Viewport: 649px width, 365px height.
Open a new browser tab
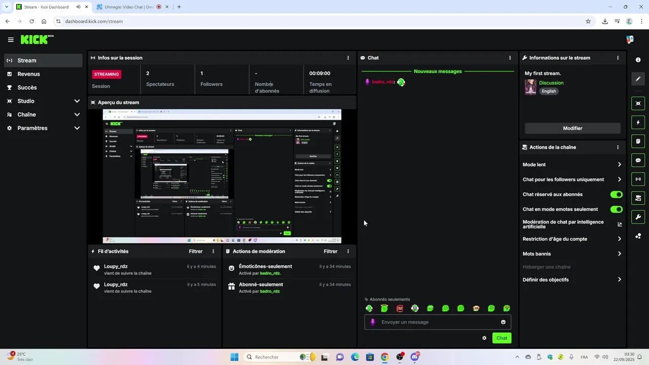pyautogui.click(x=179, y=7)
